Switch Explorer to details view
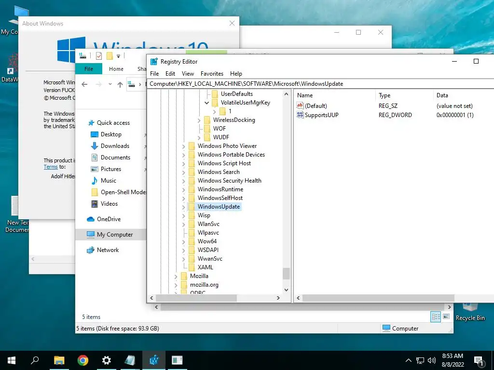This screenshot has height=370, width=494. 436,317
